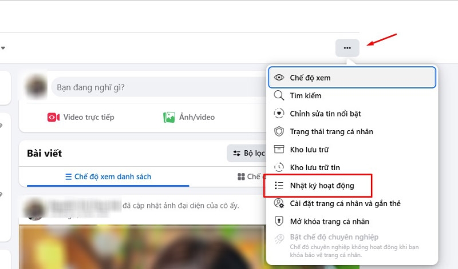458x269 pixels.
Task: Open 'Trạng thái trang cá nhân'
Action: [352, 131]
